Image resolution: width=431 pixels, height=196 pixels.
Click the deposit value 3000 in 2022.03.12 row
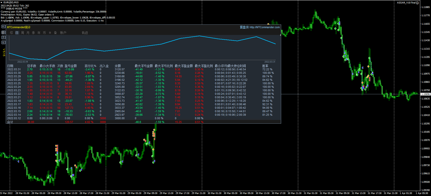(103, 118)
